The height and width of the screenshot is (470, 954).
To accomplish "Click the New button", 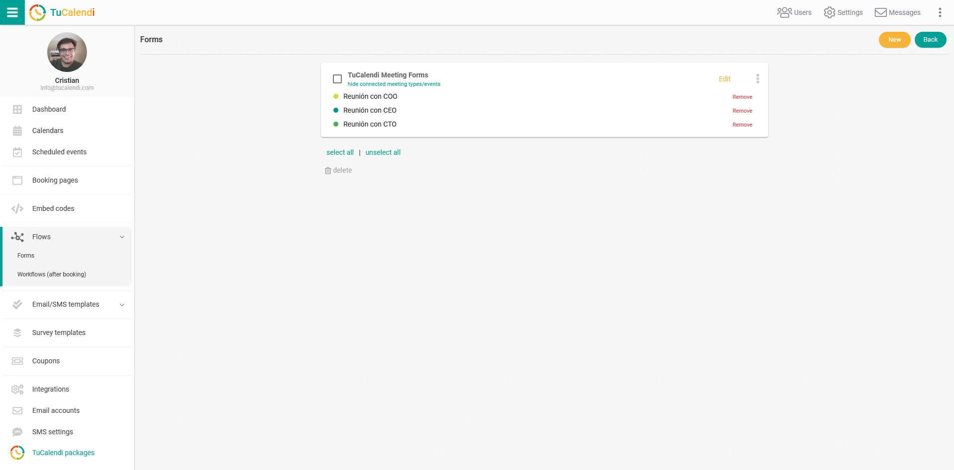I will (894, 40).
